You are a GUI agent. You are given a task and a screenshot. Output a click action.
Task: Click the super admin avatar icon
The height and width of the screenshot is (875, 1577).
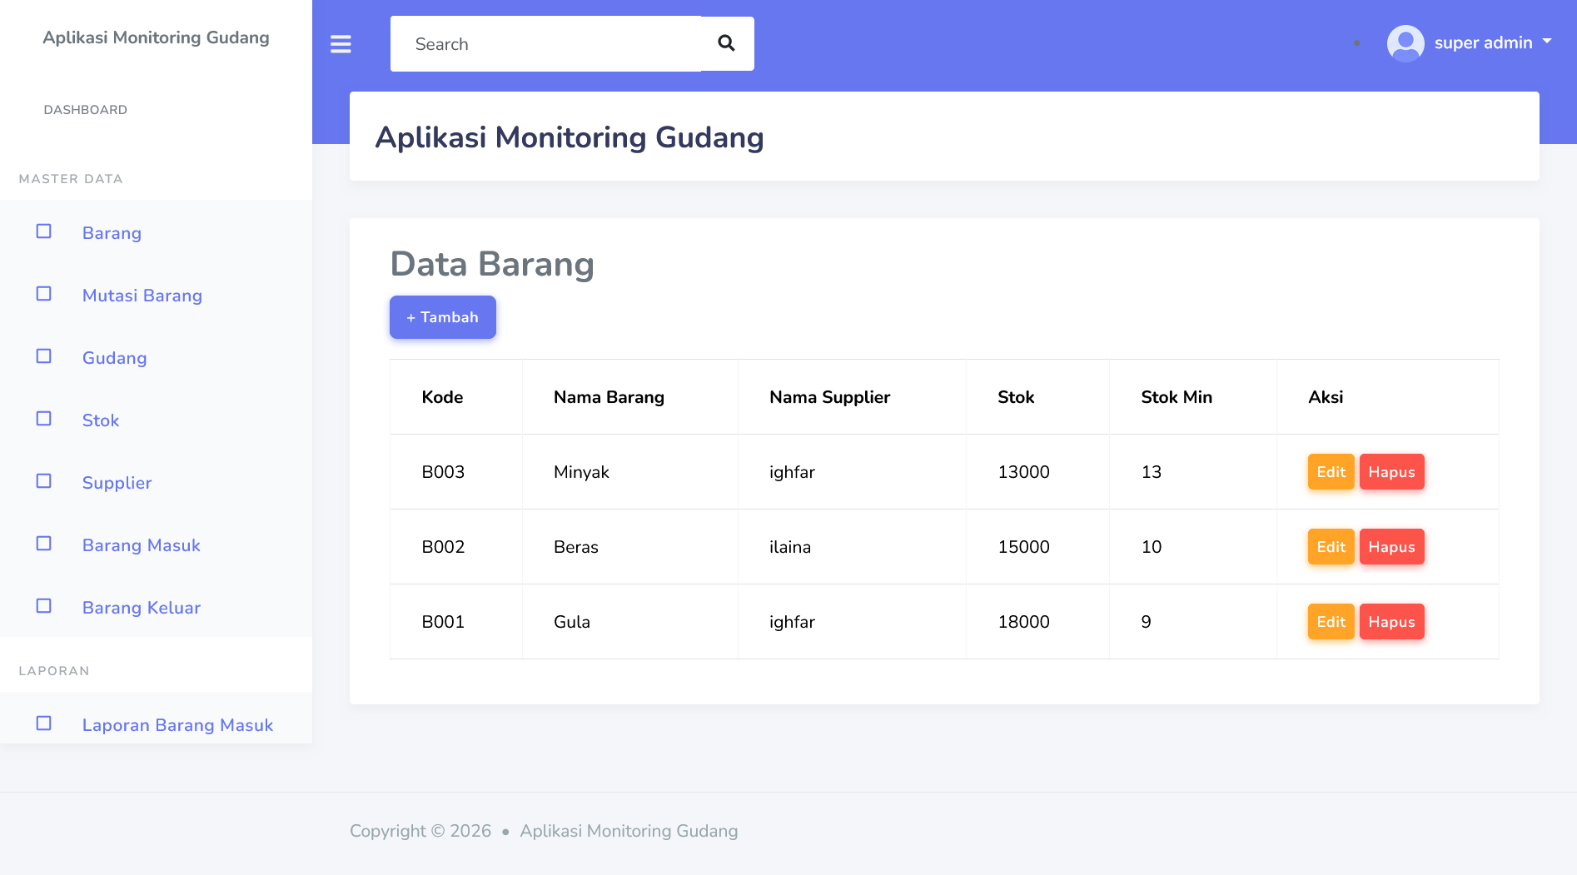1405,43
